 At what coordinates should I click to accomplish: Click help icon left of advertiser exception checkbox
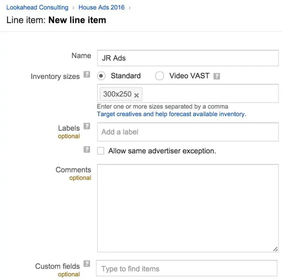point(86,150)
